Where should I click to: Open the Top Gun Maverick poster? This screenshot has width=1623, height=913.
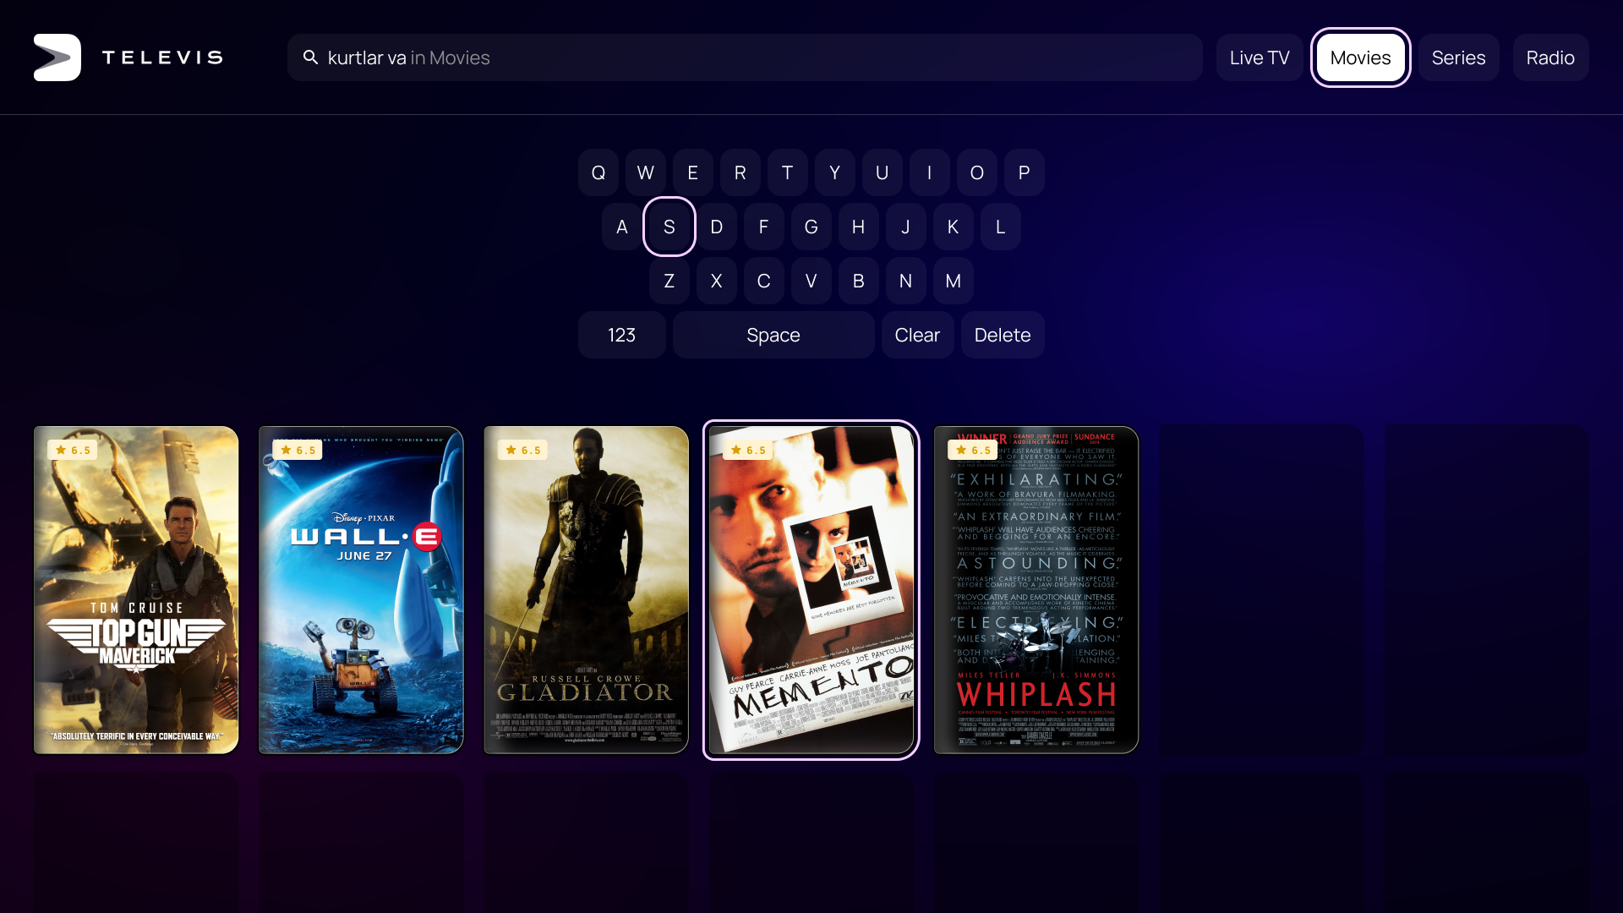tap(136, 592)
